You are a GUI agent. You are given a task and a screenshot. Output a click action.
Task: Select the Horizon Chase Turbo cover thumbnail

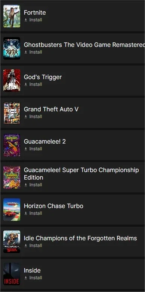pyautogui.click(x=12, y=210)
